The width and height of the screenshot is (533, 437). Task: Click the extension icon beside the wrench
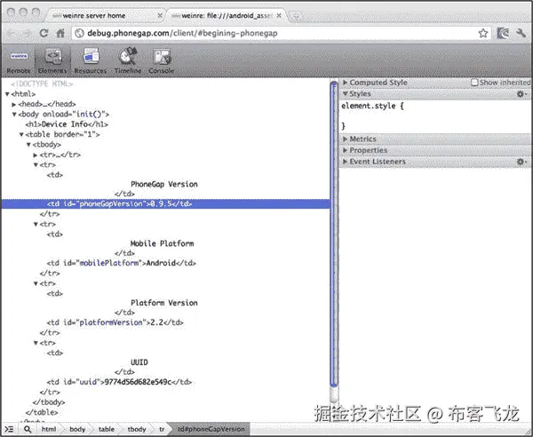pyautogui.click(x=503, y=33)
